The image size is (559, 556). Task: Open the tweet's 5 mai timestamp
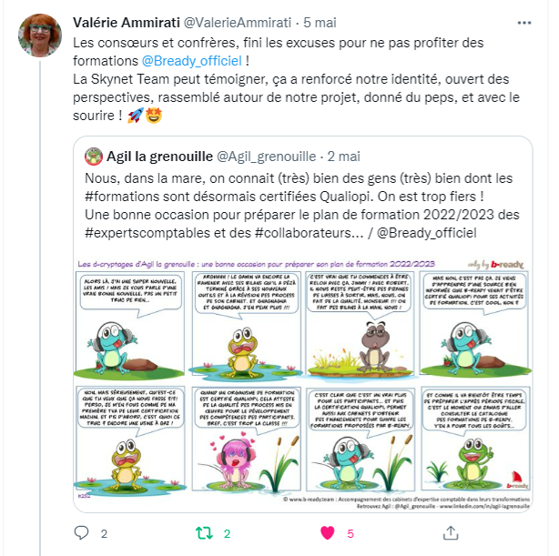[x=320, y=23]
